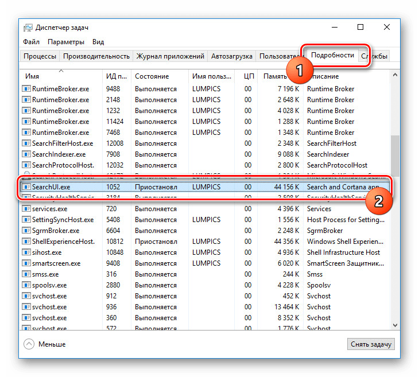419x377 pixels.
Task: Collapse view with the Меньше arrow icon
Action: point(29,344)
